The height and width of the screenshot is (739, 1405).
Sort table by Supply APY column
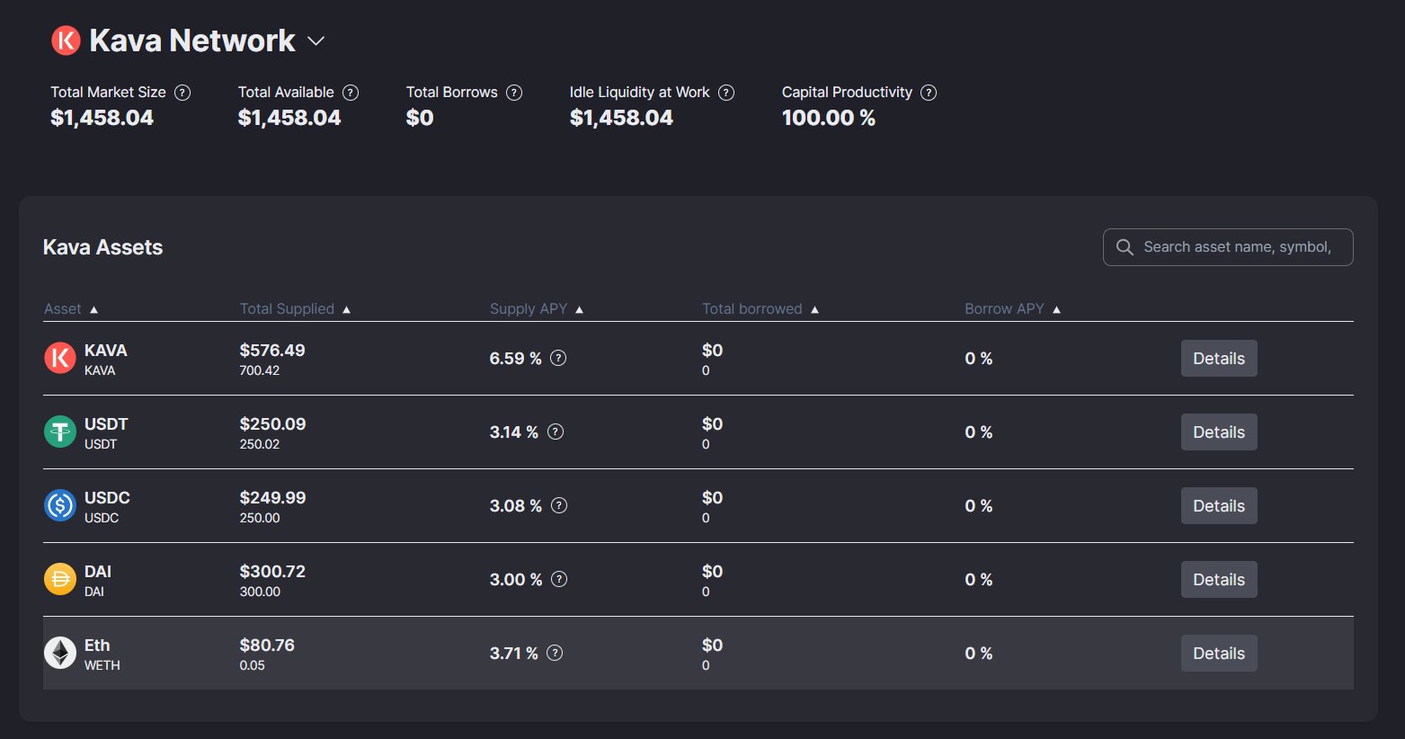(537, 309)
